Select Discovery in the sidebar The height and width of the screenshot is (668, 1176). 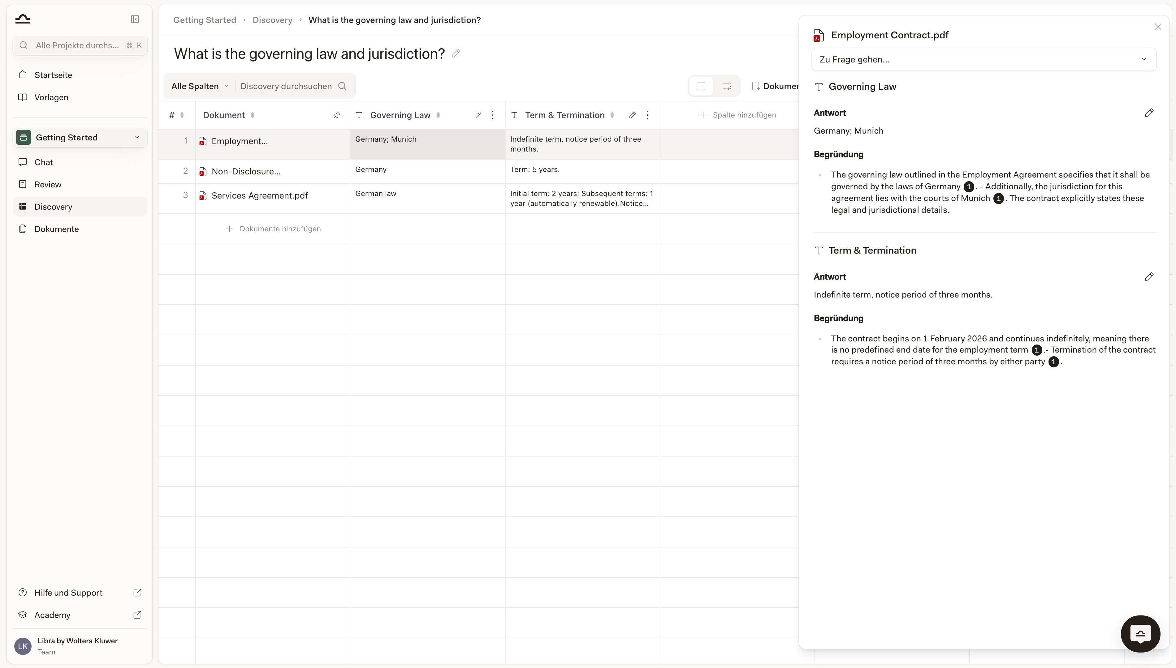pyautogui.click(x=80, y=207)
